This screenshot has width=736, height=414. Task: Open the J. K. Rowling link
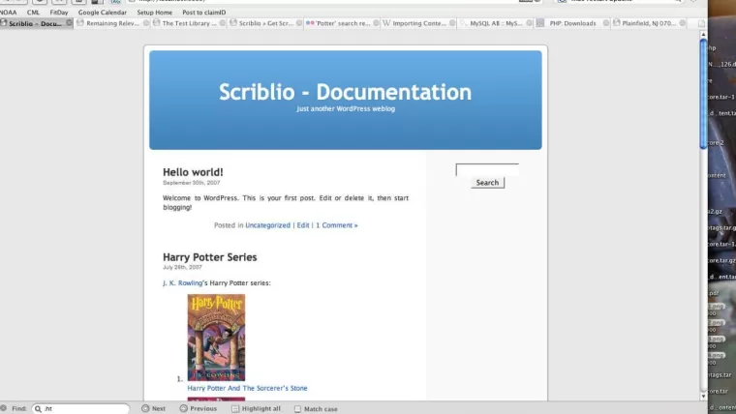182,282
